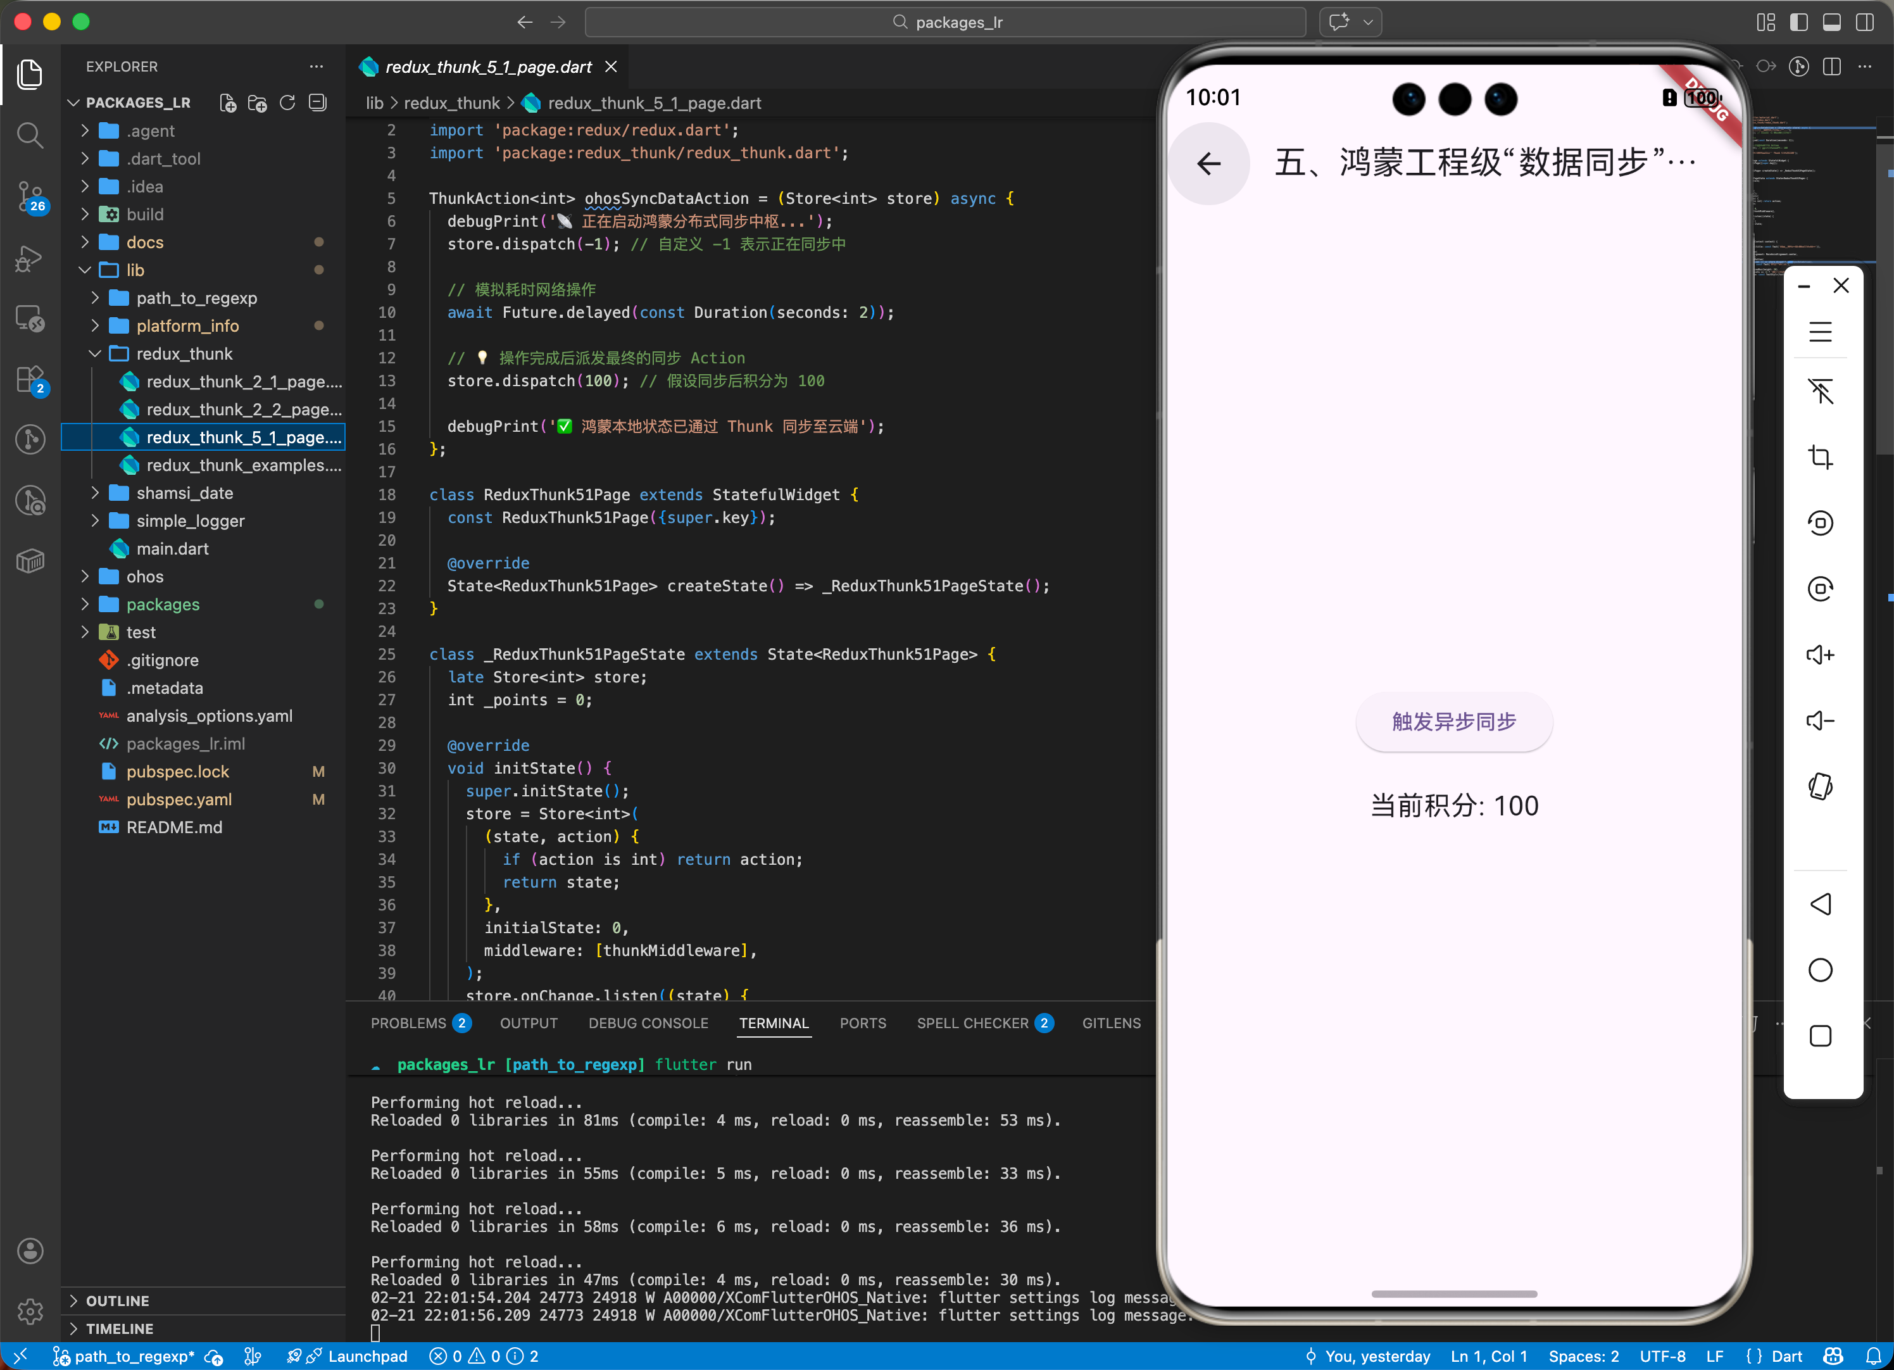1894x1370 pixels.
Task: Click emulator volume up icon
Action: coord(1820,655)
